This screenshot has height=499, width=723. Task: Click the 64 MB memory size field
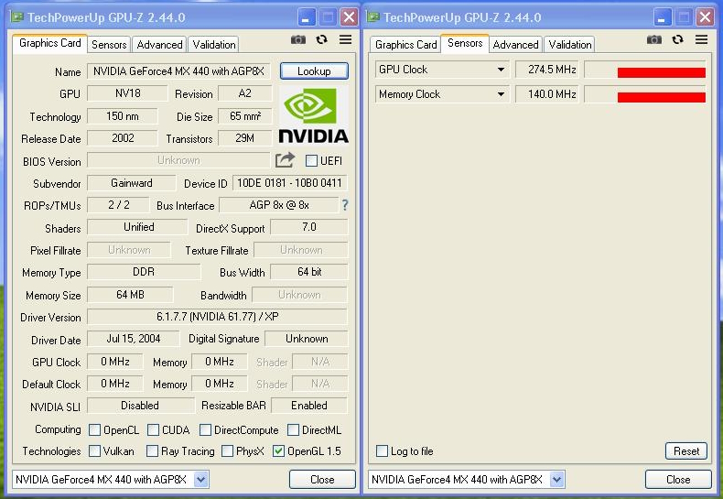pos(131,294)
